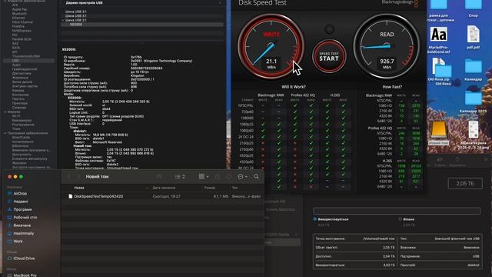The width and height of the screenshot is (492, 277).
Task: Open Робочий стіл in Finder sidebar
Action: click(x=25, y=217)
